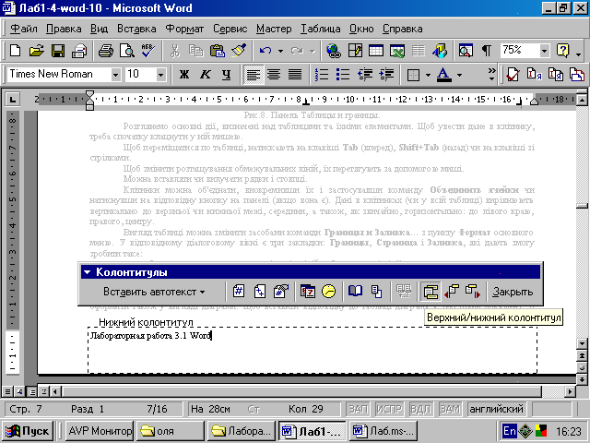Insert page number in footer

(x=239, y=292)
